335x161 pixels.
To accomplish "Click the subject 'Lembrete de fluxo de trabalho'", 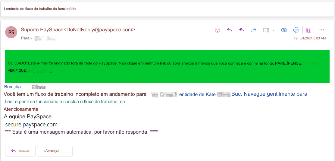I will 40,9.
